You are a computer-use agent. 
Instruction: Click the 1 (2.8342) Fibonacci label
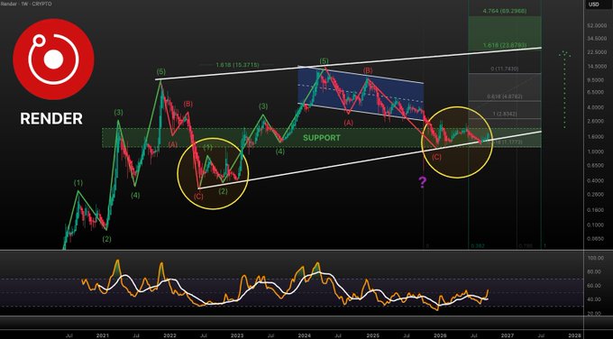506,114
